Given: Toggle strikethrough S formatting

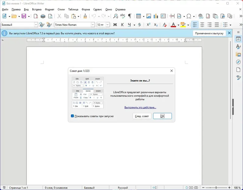Looking at the screenshot, I should 139,25.
